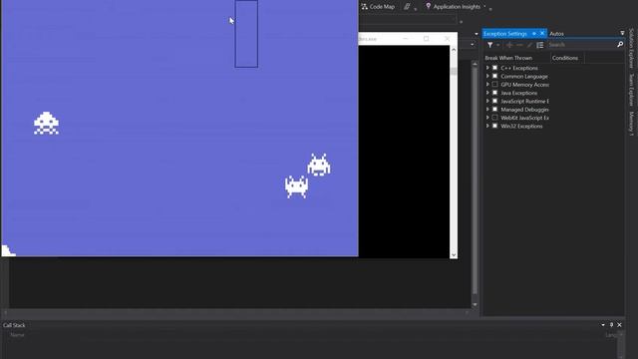Image resolution: width=638 pixels, height=359 pixels.
Task: Select the "Managed Debugging" row label
Action: point(524,109)
